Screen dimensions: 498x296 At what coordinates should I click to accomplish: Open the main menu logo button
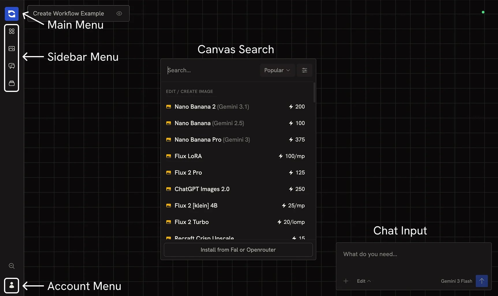click(12, 14)
